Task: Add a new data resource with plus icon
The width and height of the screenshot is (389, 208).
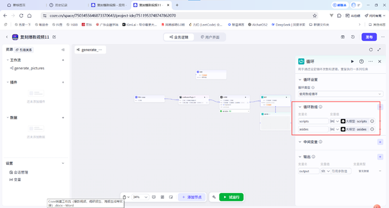Action: (63, 118)
